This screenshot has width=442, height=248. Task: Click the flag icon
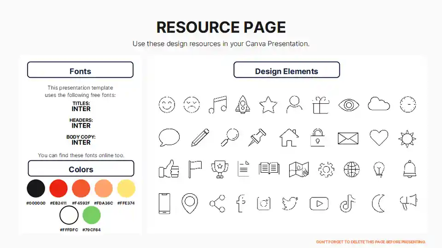point(195,169)
